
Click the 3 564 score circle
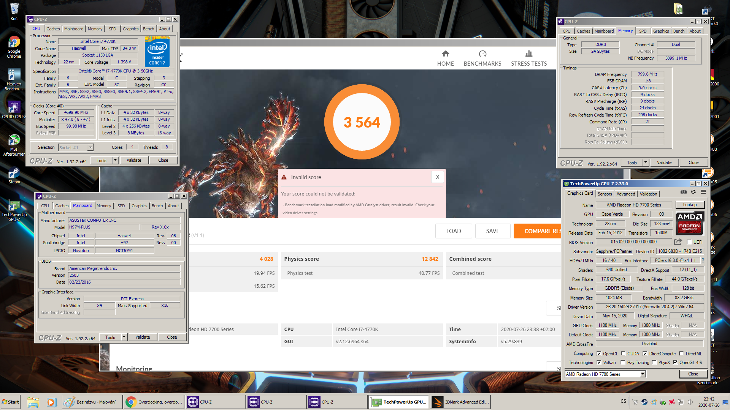tap(362, 122)
